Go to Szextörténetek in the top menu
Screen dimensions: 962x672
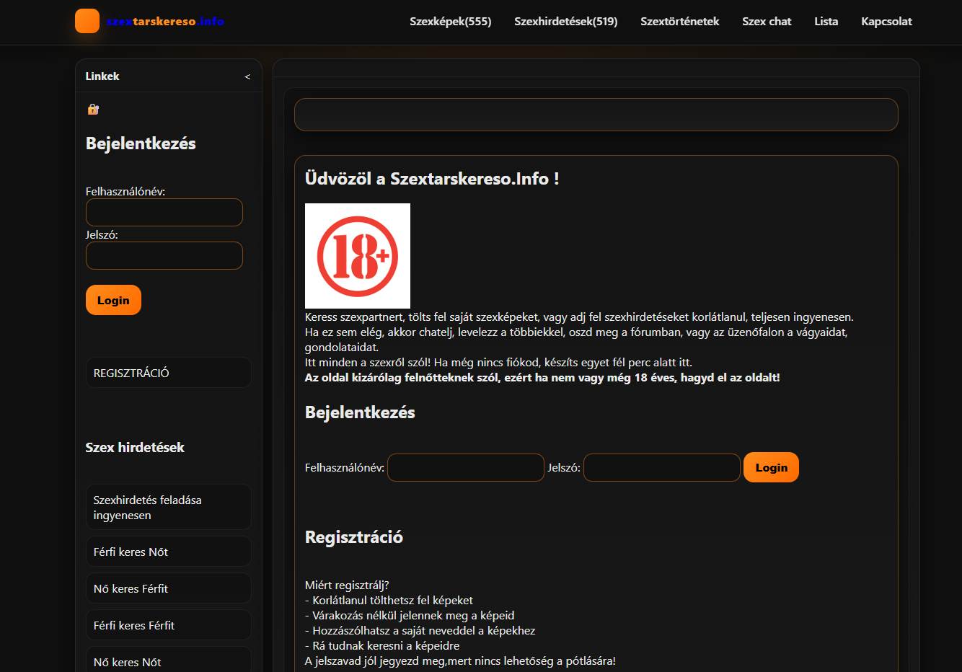pos(680,22)
